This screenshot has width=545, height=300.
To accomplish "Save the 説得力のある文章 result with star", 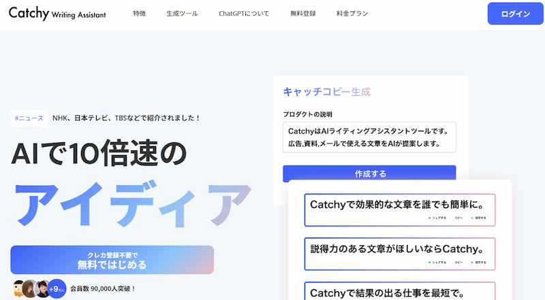I will 479,262.
